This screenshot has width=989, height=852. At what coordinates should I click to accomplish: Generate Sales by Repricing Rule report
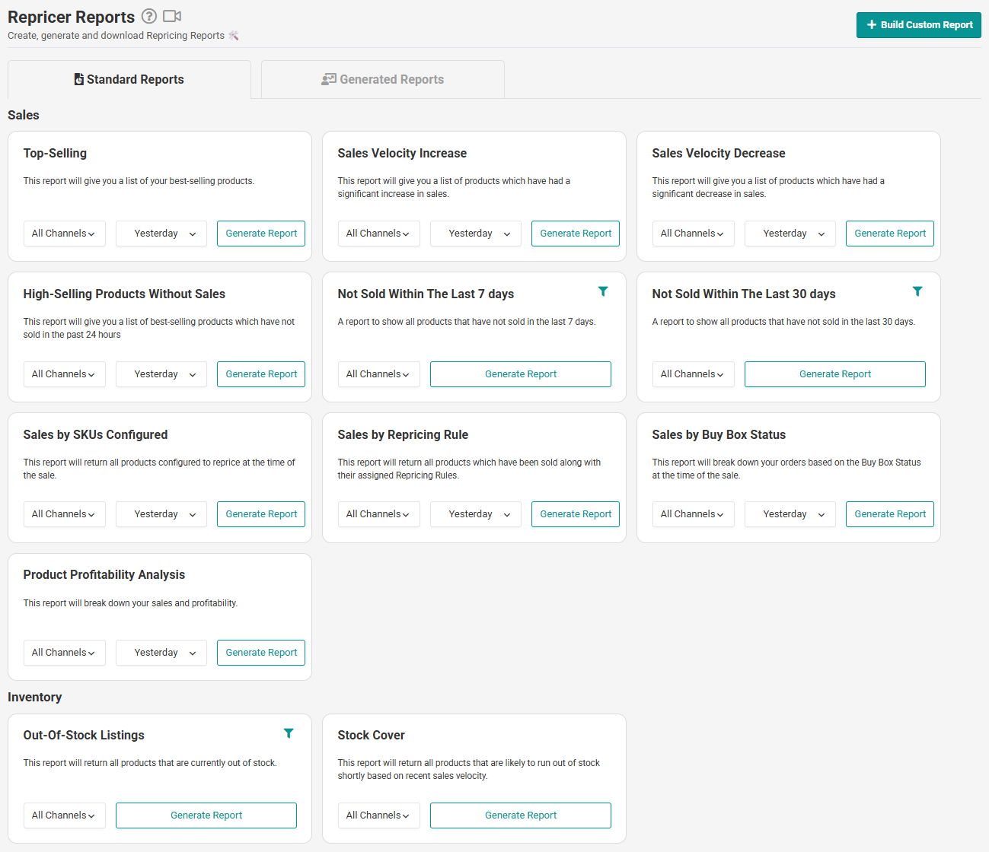[576, 514]
